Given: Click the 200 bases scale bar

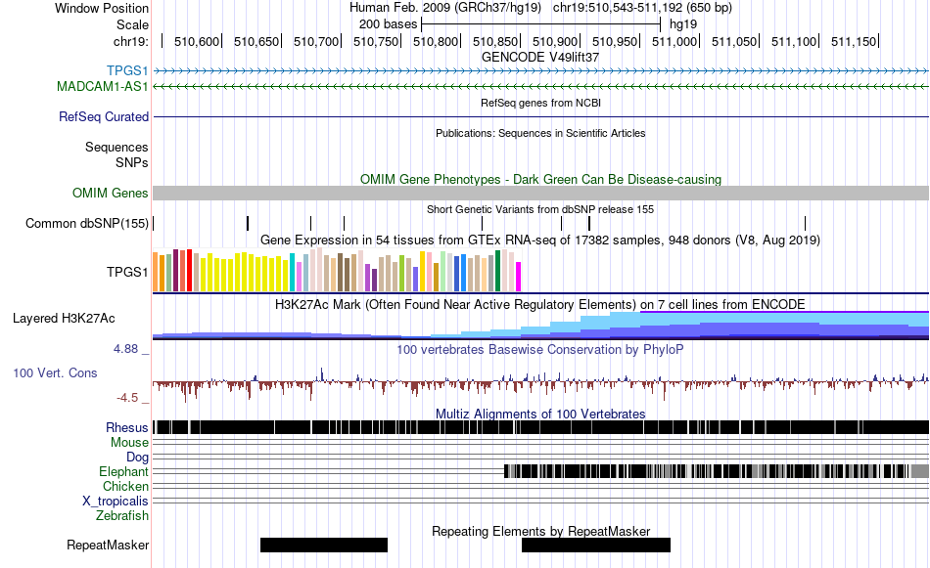Looking at the screenshot, I should coord(541,24).
